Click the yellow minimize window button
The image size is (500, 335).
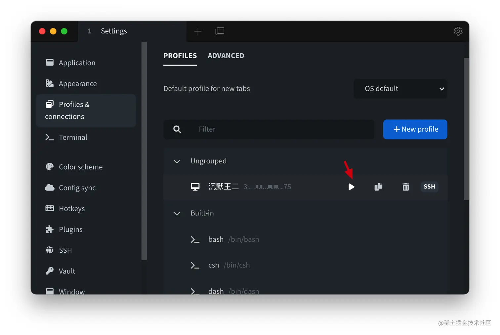click(x=53, y=31)
